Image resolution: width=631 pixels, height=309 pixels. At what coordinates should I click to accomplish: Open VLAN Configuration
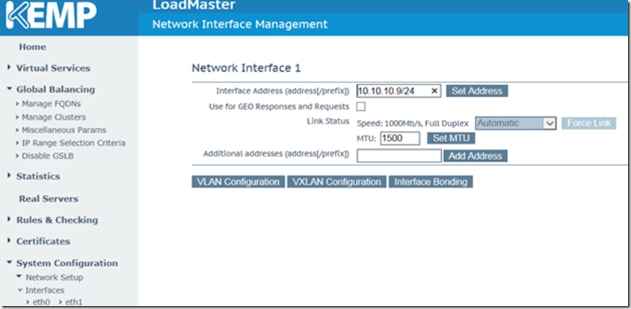click(x=238, y=182)
